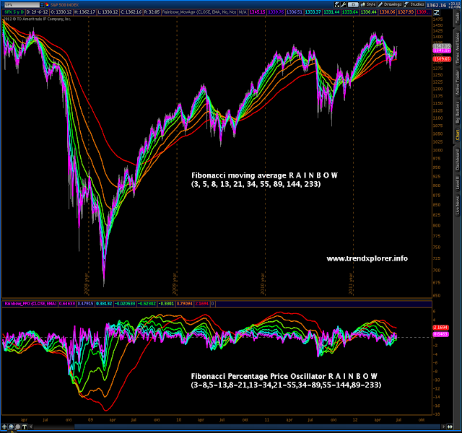Click the 2009 year vertical marker label
Viewport: 462px width, 433px height.
click(175, 284)
